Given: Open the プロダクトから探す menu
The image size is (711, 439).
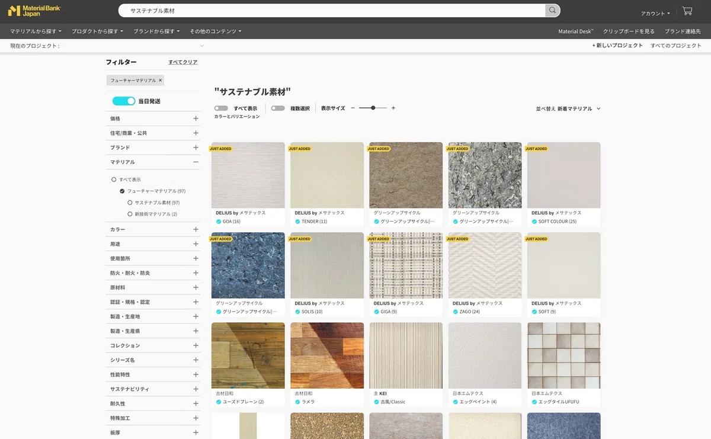Looking at the screenshot, I should point(97,31).
